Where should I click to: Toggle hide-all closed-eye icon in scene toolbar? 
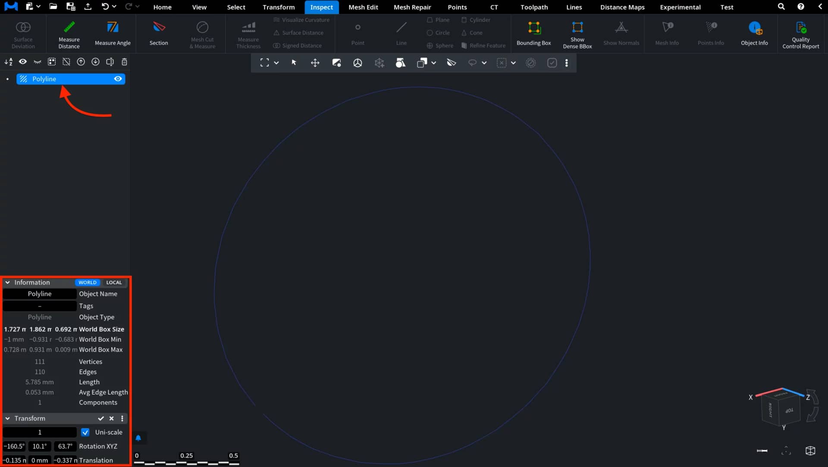(x=38, y=62)
